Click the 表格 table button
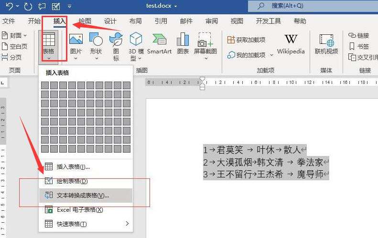 coord(48,47)
